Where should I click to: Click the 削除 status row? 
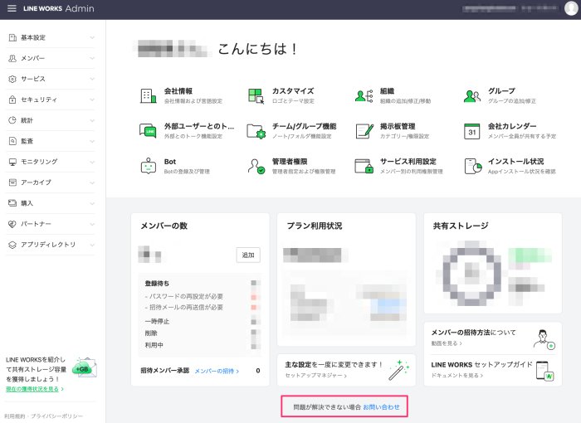(201, 333)
